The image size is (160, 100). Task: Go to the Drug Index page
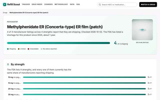(37, 4)
